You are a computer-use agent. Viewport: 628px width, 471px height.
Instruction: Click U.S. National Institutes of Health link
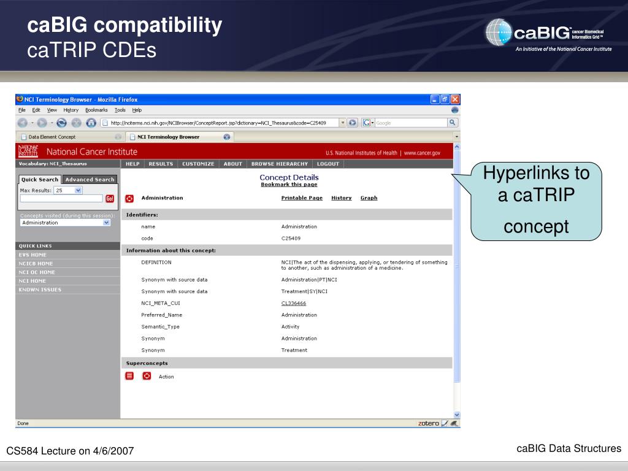pos(361,153)
